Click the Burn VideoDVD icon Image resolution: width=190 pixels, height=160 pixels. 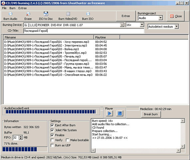pos(68,14)
